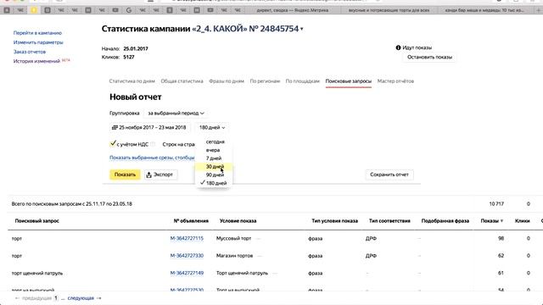Viewport: 543px width, 305px height.
Task: Switch to the Мастер отчётов tab
Action: (395, 81)
